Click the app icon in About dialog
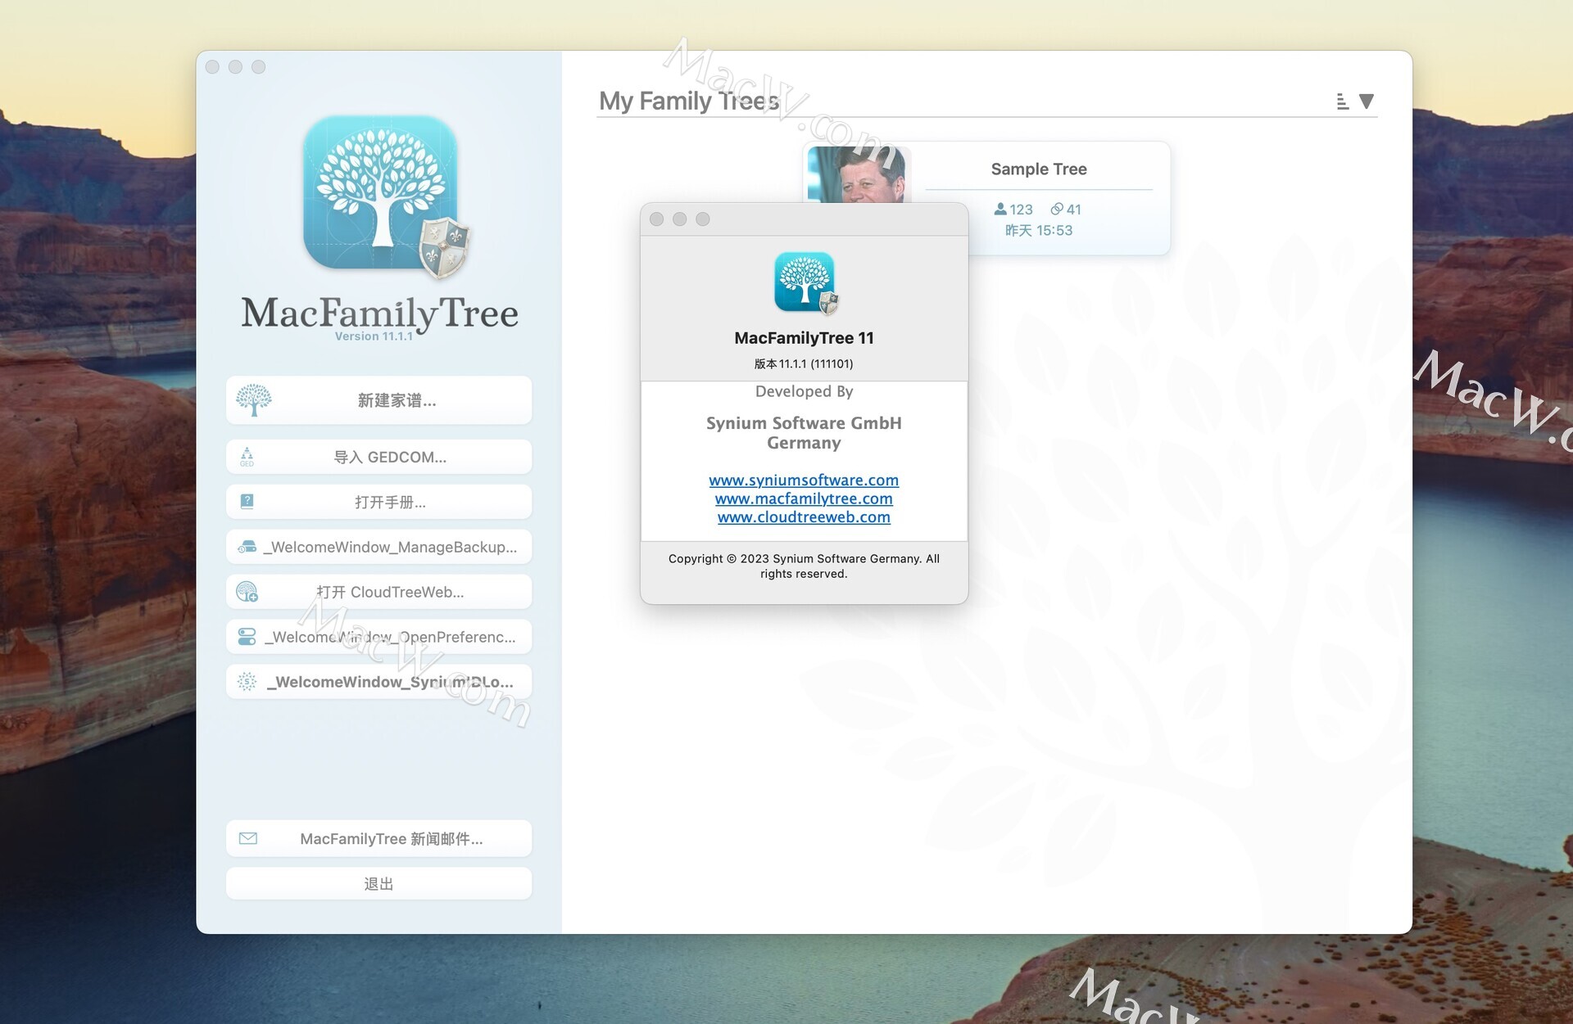This screenshot has width=1573, height=1024. (806, 283)
